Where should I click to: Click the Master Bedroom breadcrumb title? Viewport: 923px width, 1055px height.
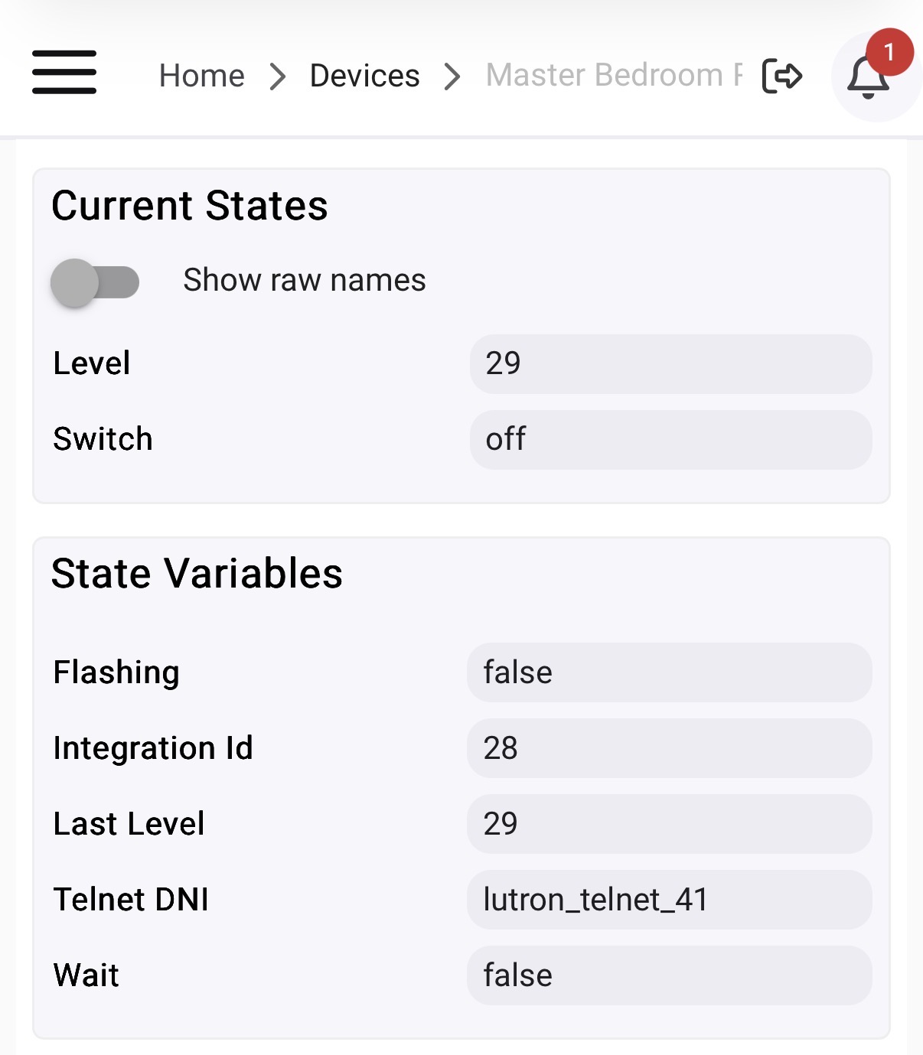614,76
